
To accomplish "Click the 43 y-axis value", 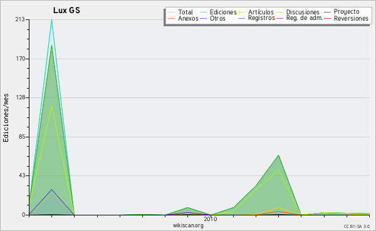I will [22, 175].
